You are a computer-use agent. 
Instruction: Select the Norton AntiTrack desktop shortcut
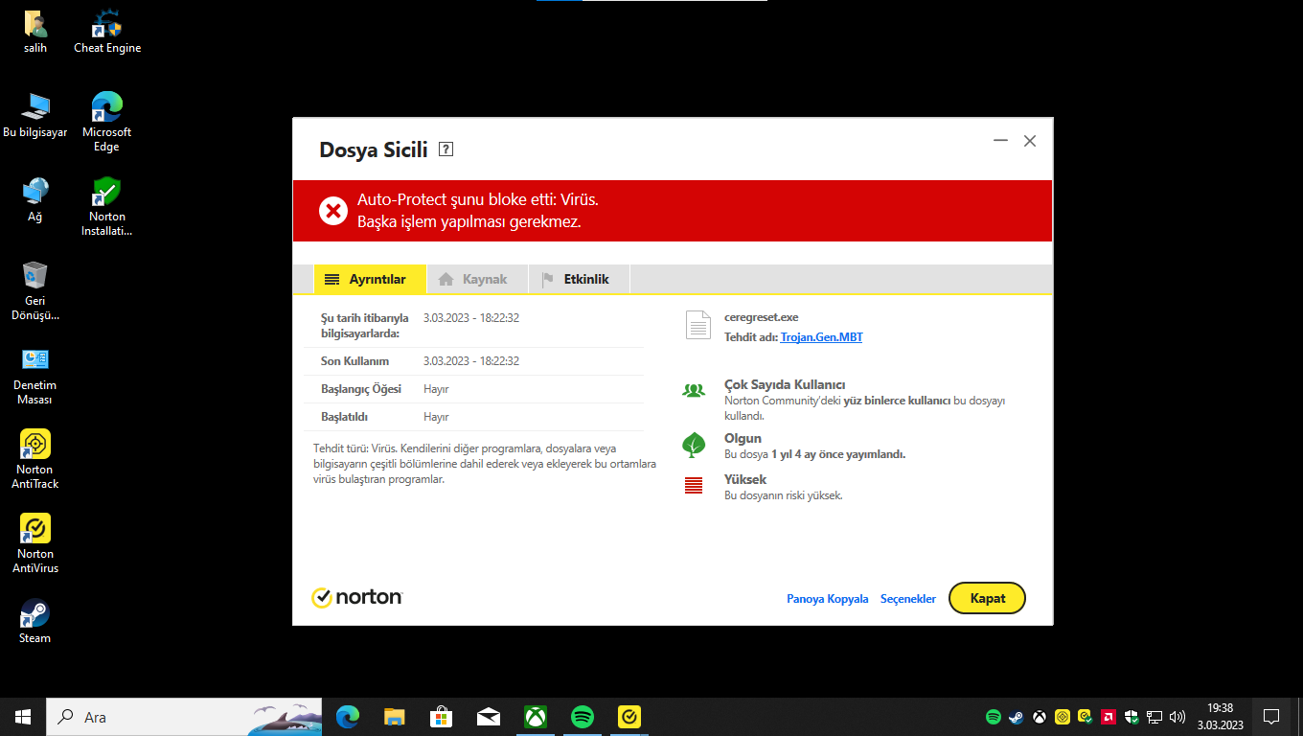[x=35, y=459]
